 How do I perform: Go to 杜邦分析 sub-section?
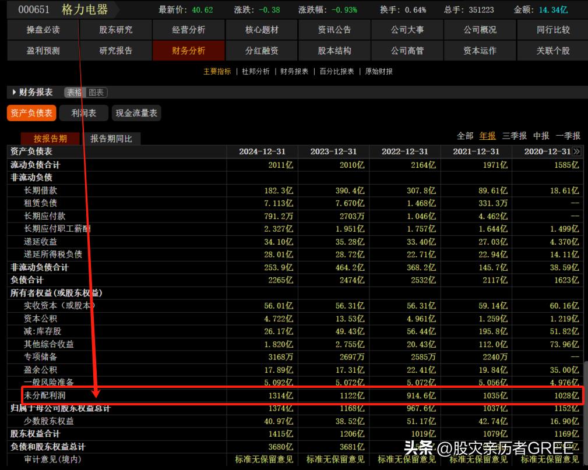[256, 71]
